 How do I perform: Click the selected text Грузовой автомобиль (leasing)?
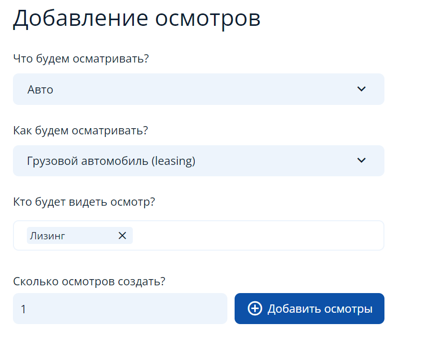pos(111,161)
